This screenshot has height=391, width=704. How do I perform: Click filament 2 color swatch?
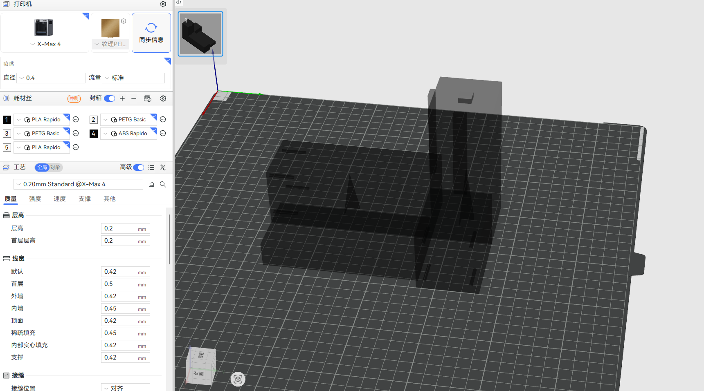94,120
